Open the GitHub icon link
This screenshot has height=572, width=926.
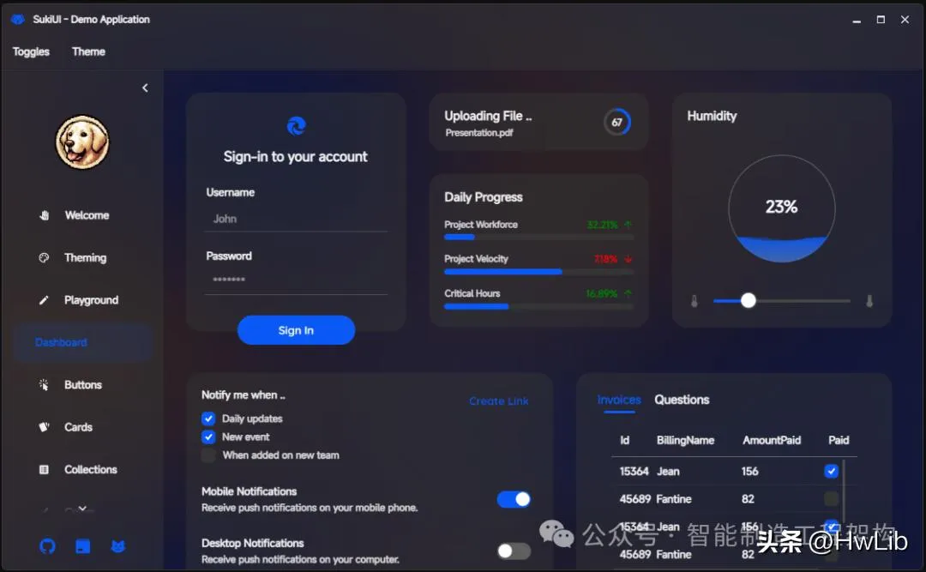47,546
